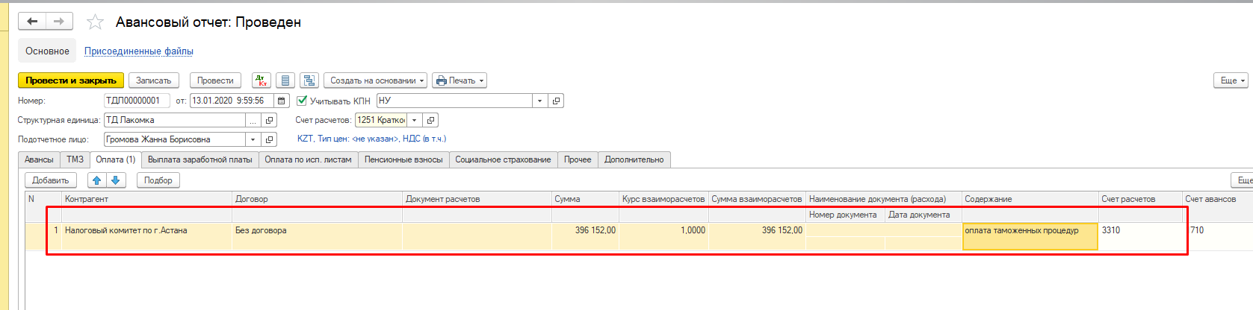Screen dimensions: 1253x310
Task: Select the оплата таможенных процедур cell
Action: coord(1030,236)
